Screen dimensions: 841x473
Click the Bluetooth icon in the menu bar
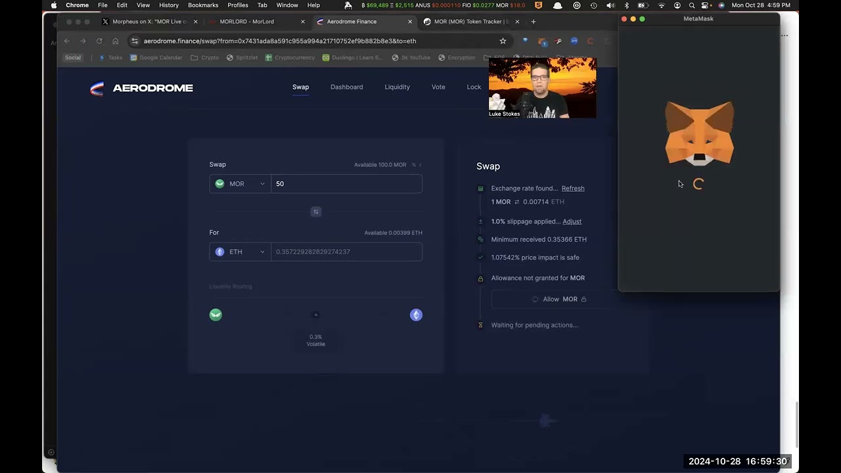(627, 5)
